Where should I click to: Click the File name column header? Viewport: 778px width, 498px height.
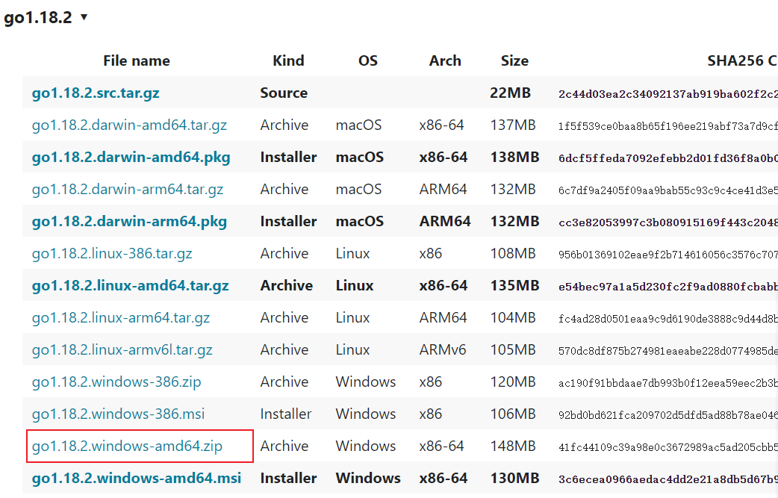tap(137, 60)
